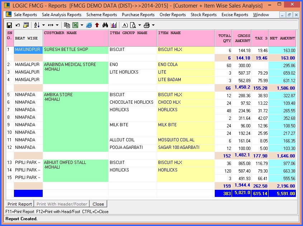This screenshot has height=226, width=303.
Task: Open the Internet Explorer icon
Action: (x=89, y=25)
